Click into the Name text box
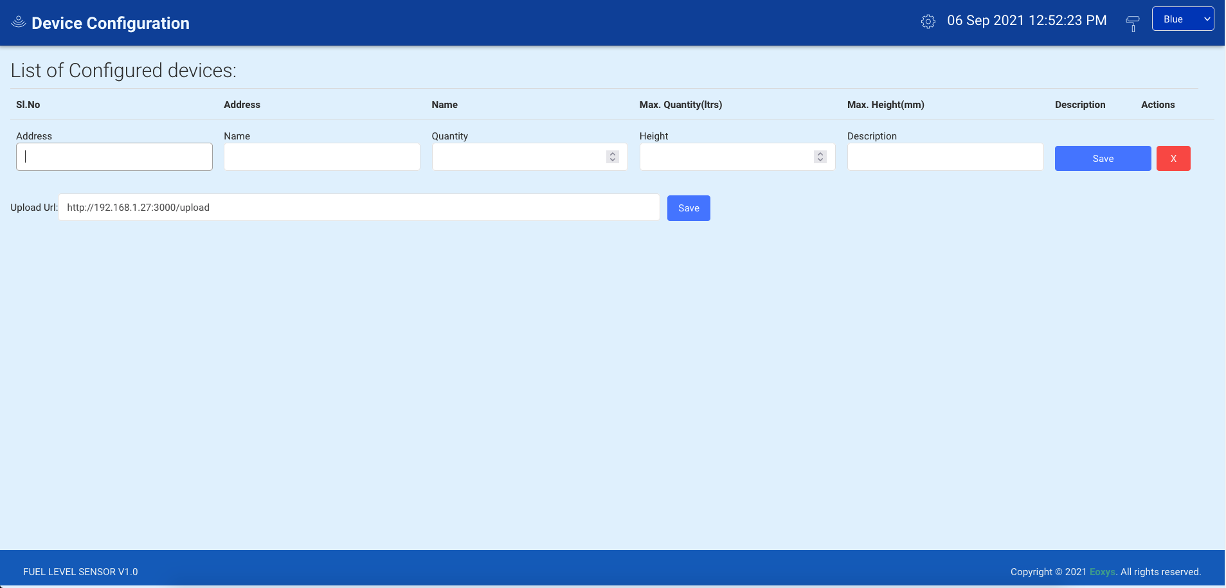Viewport: 1226px width, 588px height. (321, 157)
